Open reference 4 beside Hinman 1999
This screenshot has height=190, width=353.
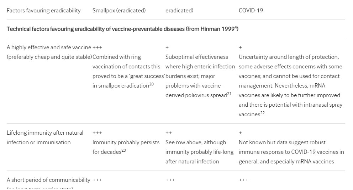click(x=236, y=27)
